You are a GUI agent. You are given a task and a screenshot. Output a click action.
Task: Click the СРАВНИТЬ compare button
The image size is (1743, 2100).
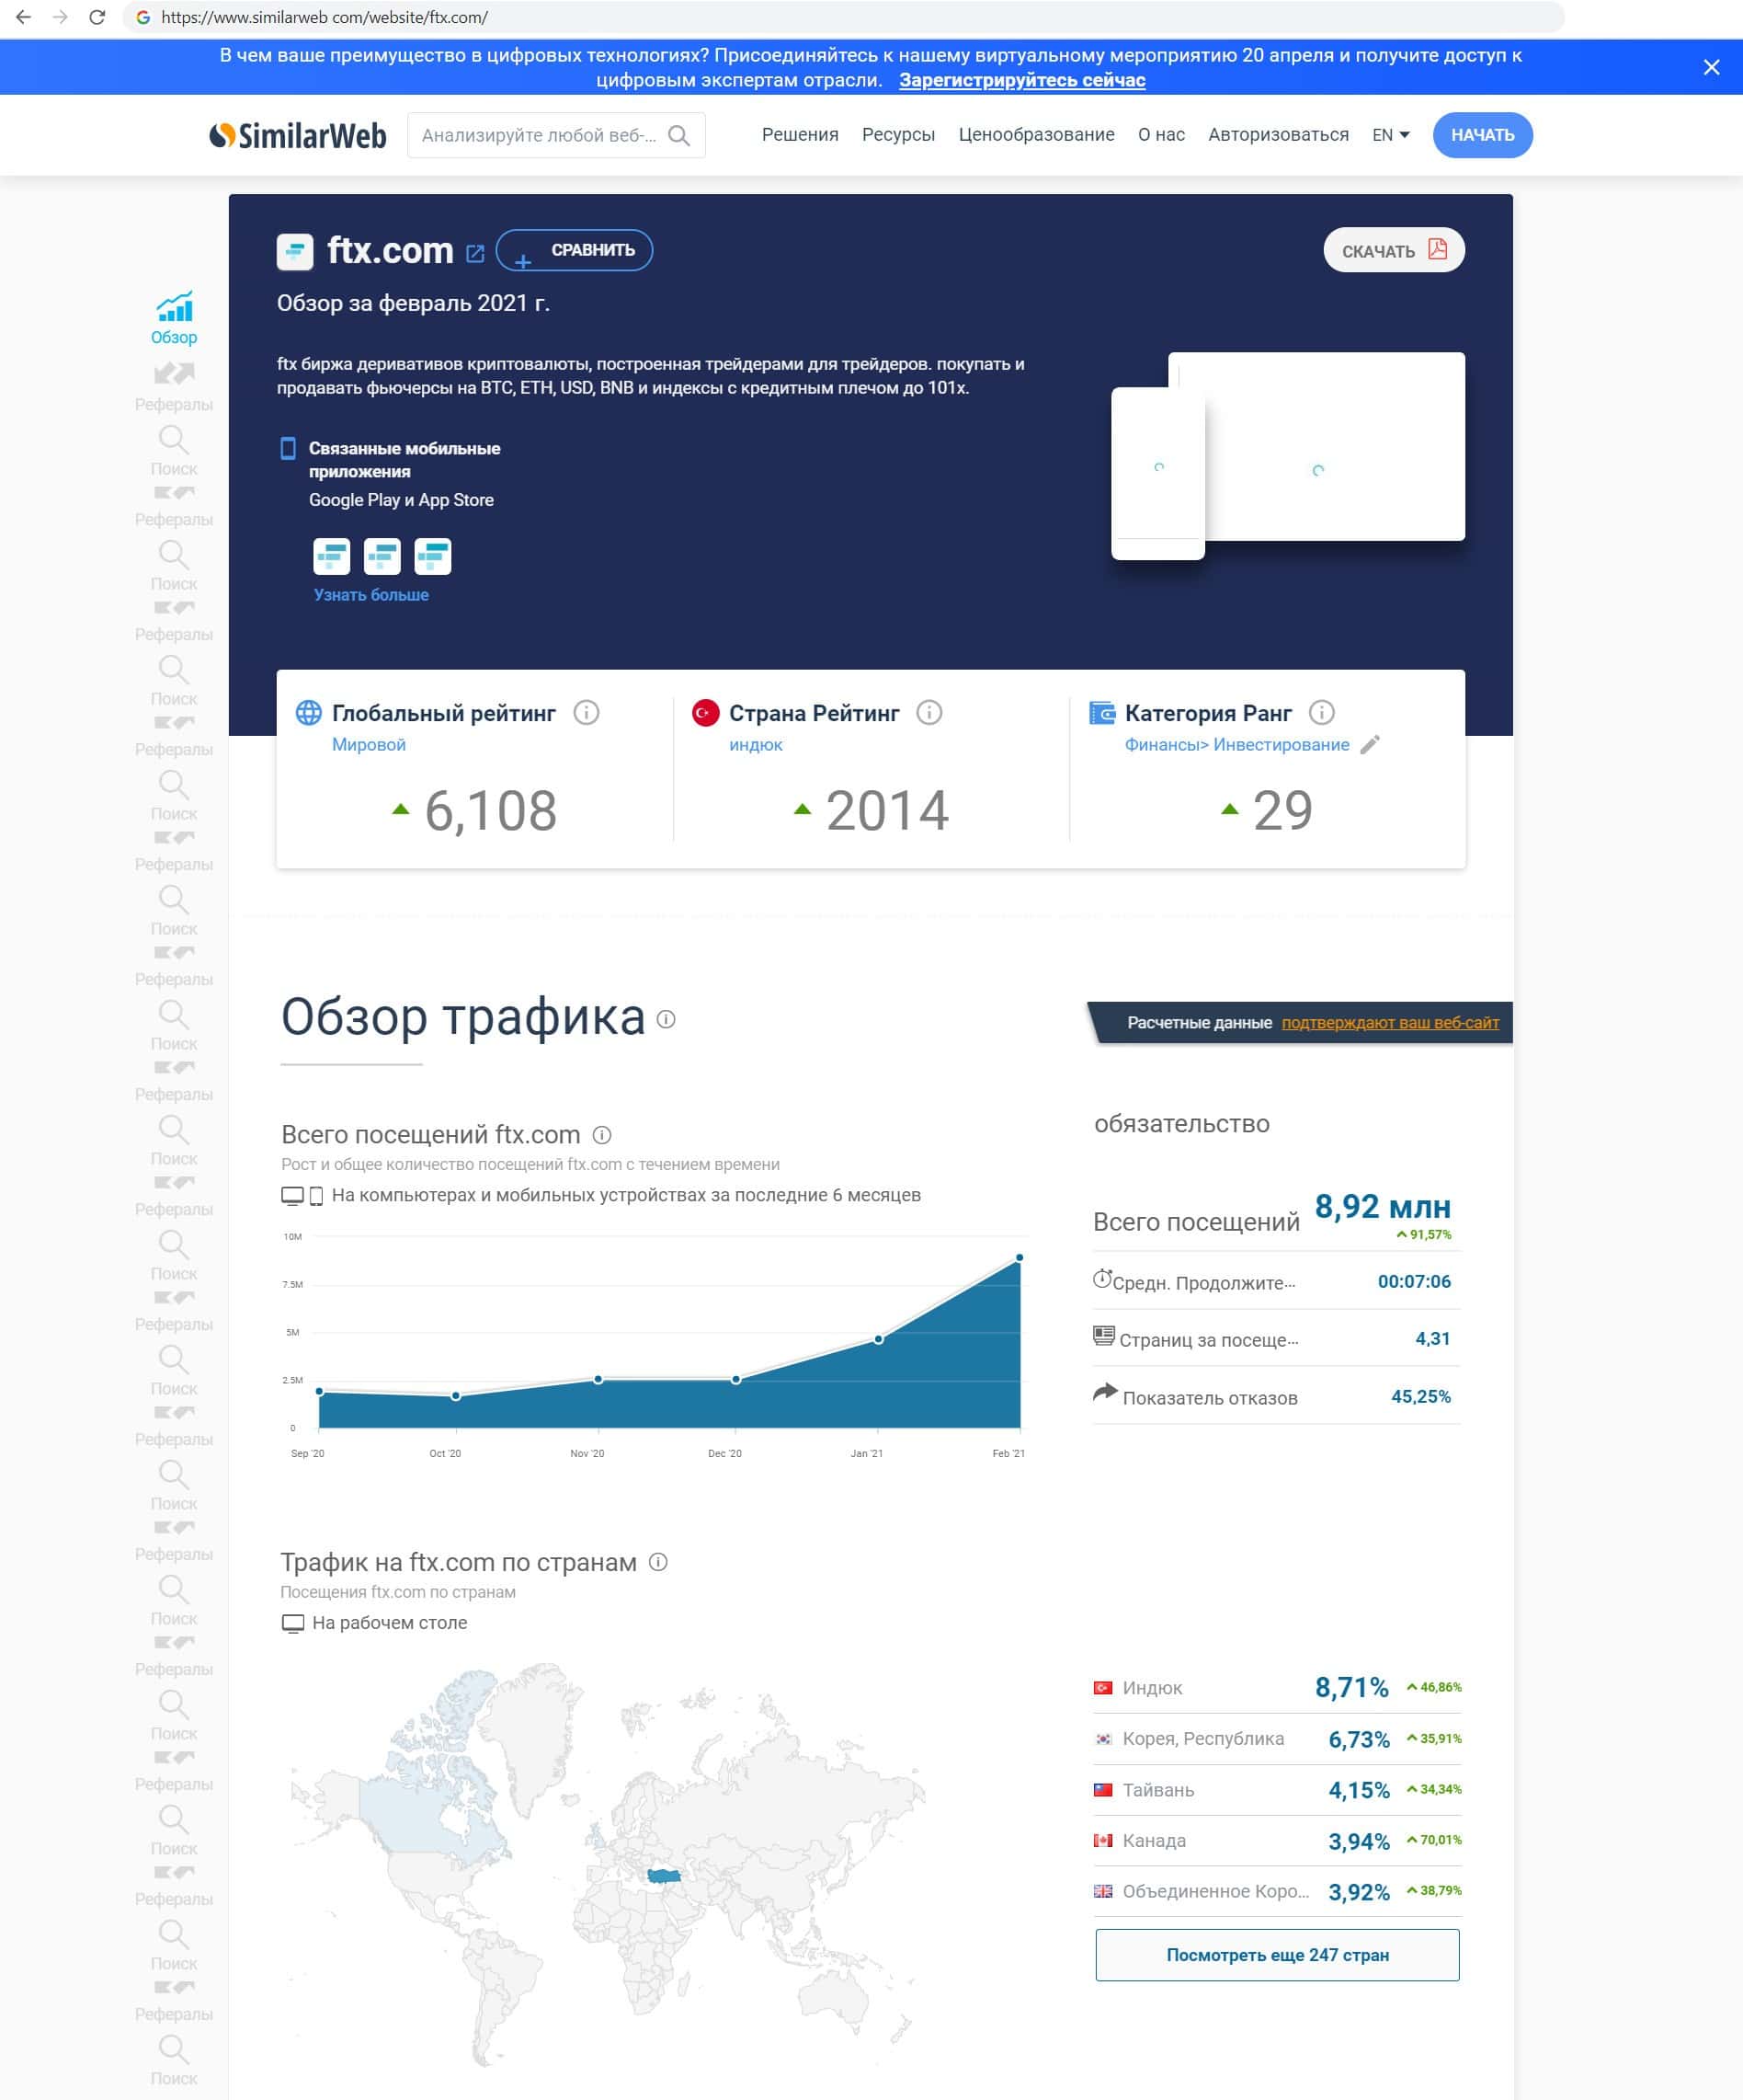coord(575,250)
